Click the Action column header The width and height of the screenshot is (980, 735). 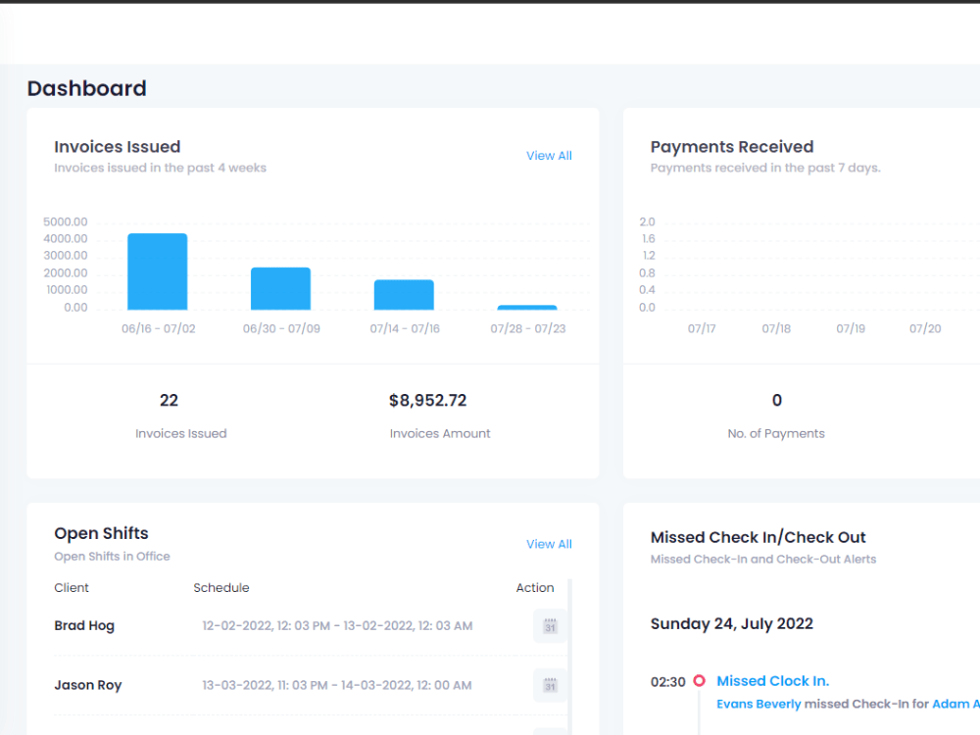click(535, 587)
